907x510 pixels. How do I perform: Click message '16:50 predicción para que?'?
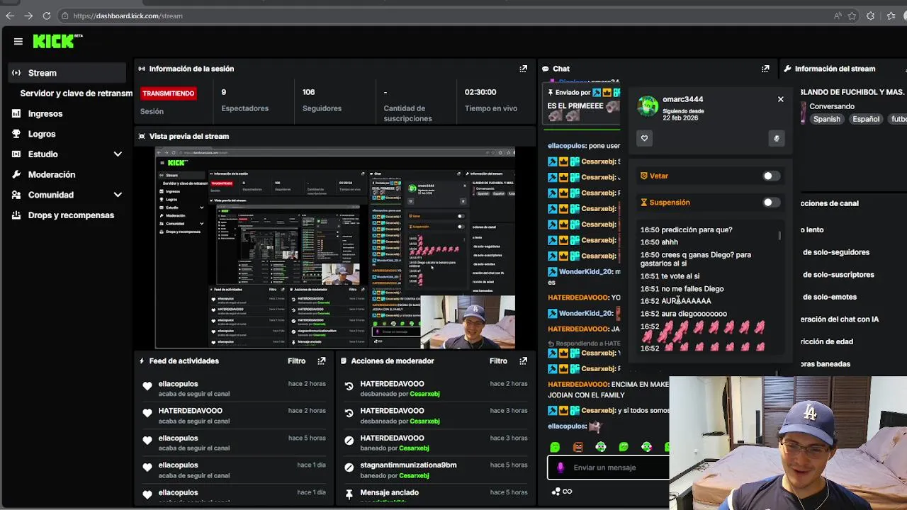686,229
